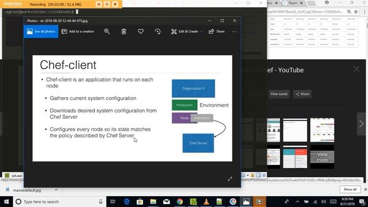368x207 pixels.
Task: Click the Chrome profile avatar icon
Action: 327,2
